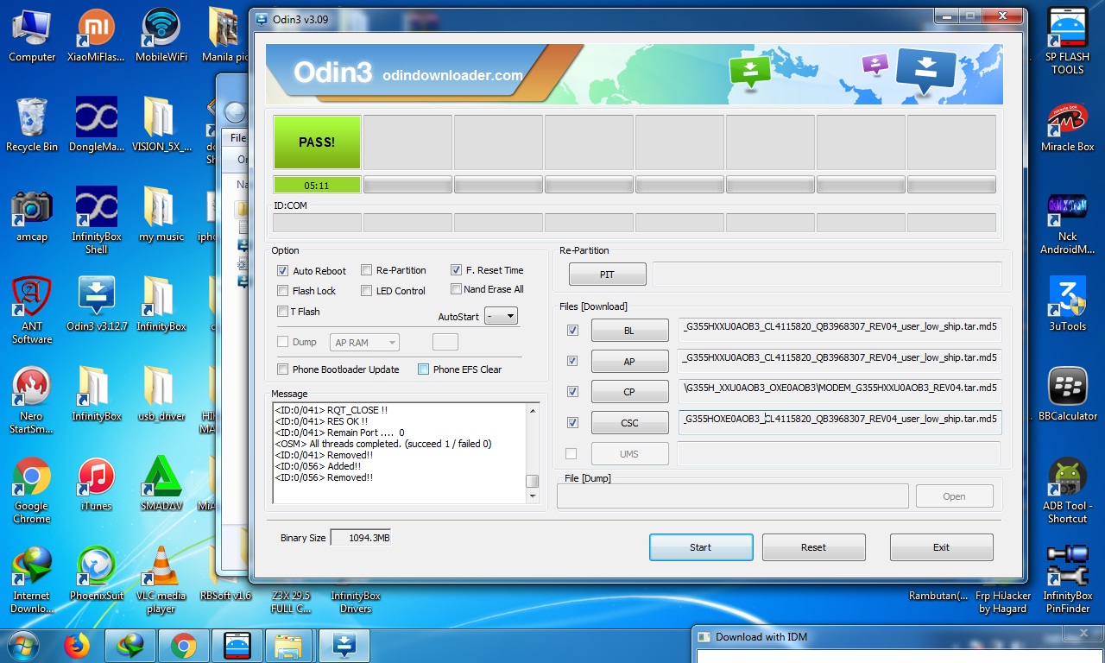
Task: Start the flashing process
Action: pyautogui.click(x=701, y=547)
